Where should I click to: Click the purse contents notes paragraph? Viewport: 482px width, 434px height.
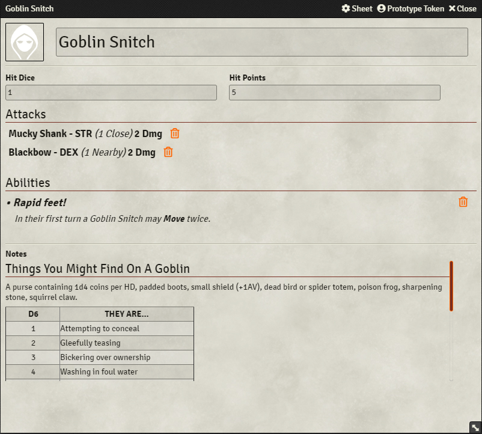pyautogui.click(x=224, y=292)
